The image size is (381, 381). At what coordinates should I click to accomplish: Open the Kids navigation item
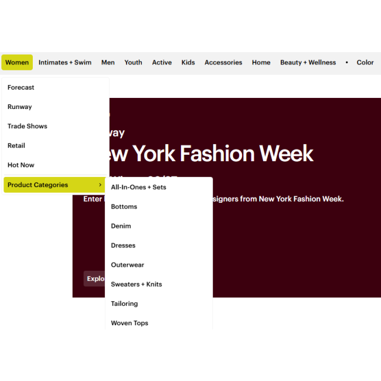(x=188, y=63)
